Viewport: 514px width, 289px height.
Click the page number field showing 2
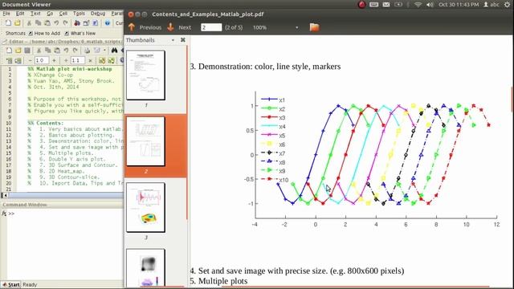tap(211, 27)
